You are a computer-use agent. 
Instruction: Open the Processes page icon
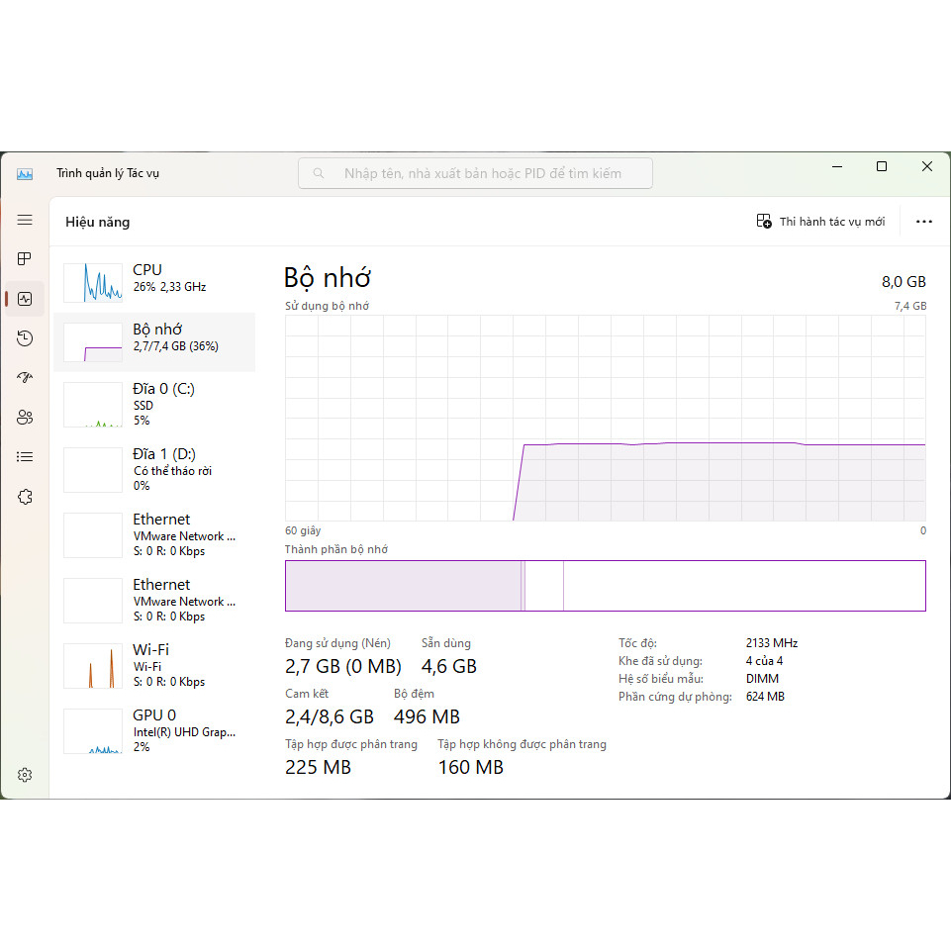[25, 259]
